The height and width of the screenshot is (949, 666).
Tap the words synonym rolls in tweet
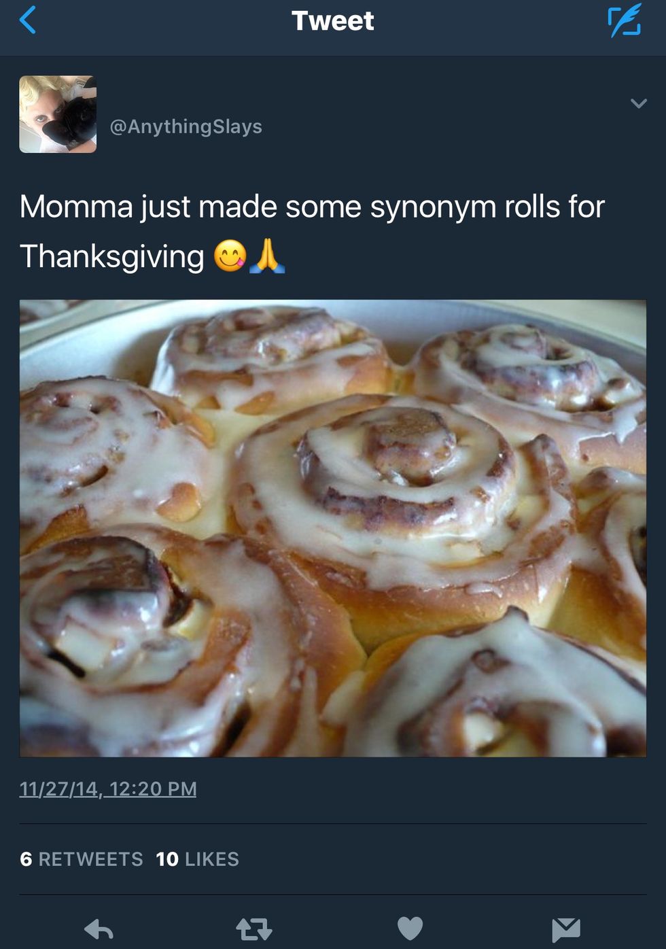(x=466, y=207)
